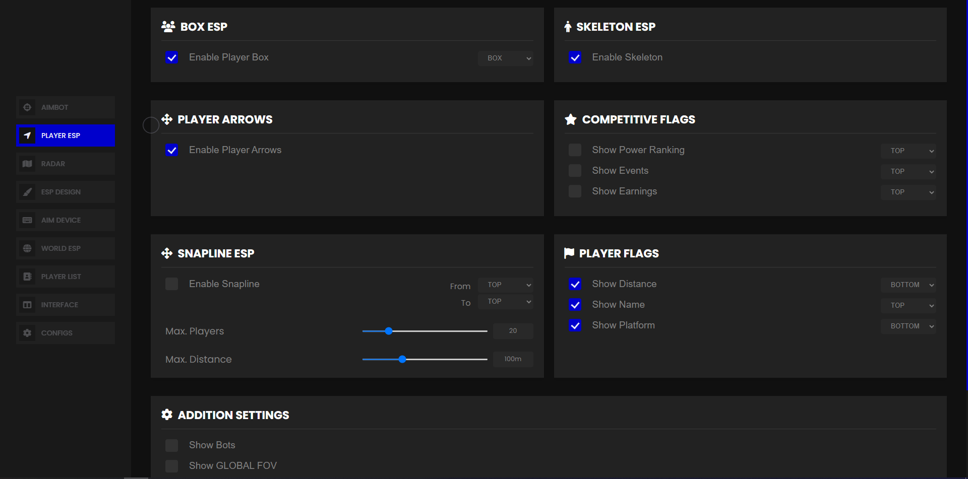
Task: Open the snapline From dropdown
Action: (505, 285)
